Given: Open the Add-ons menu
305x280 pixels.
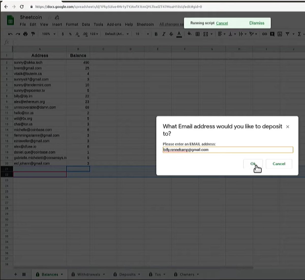Looking at the screenshot, I should pyautogui.click(x=114, y=24).
